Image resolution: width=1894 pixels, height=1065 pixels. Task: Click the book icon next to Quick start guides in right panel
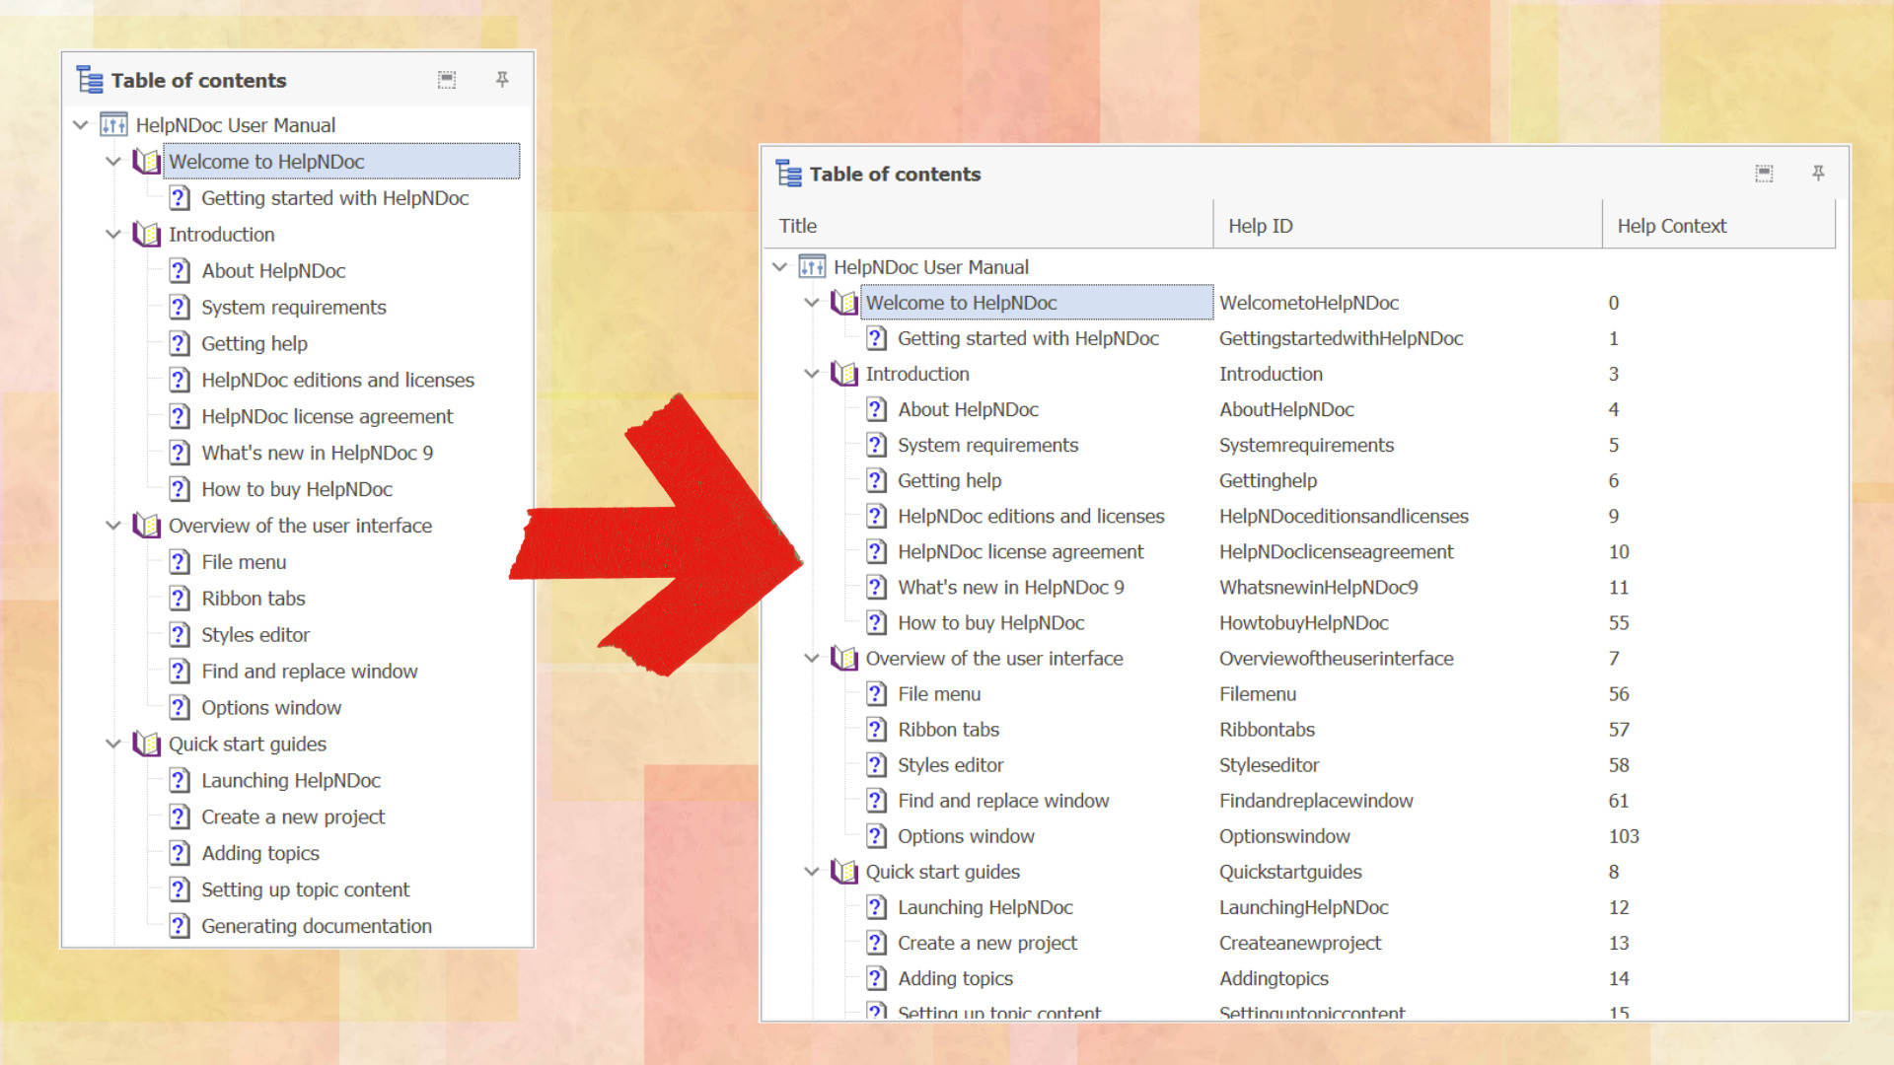coord(844,871)
